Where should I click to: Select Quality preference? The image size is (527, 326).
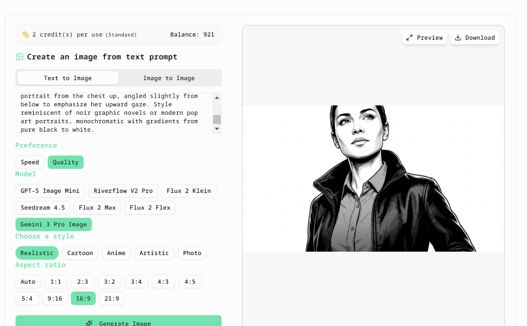[x=66, y=162]
